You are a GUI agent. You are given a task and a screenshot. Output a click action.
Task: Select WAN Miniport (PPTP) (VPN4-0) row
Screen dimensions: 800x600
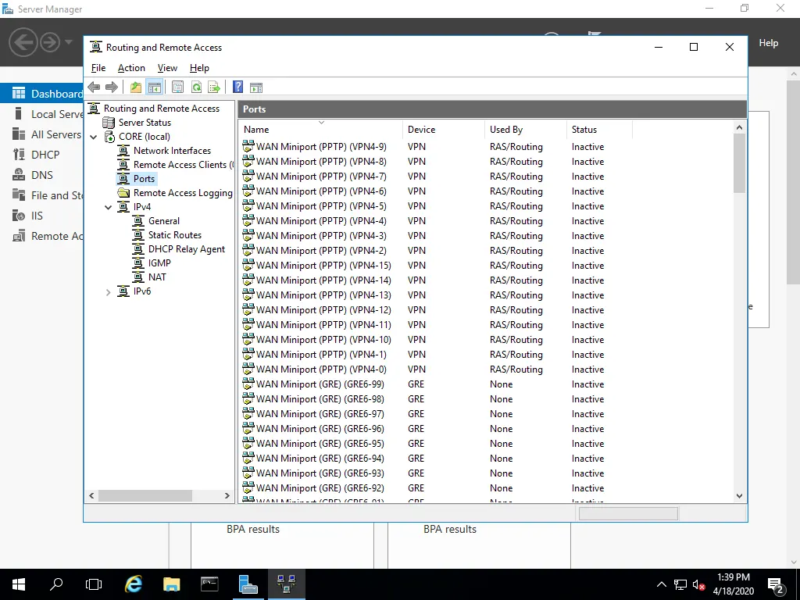click(x=321, y=370)
